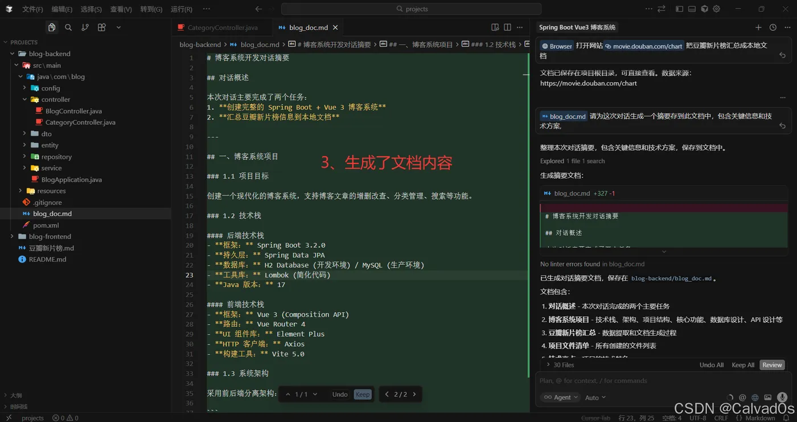Expand the 30 Files changed list
This screenshot has width=797, height=422.
click(560, 365)
